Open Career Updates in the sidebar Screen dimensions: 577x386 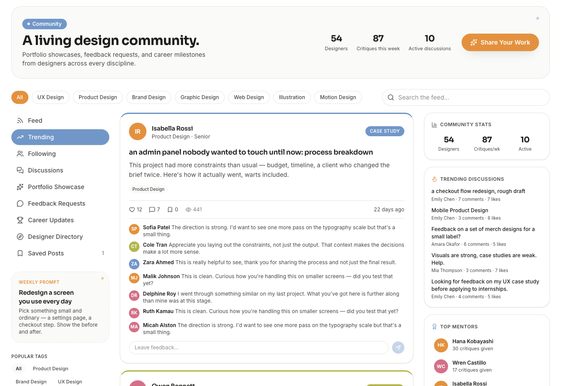coord(60,220)
